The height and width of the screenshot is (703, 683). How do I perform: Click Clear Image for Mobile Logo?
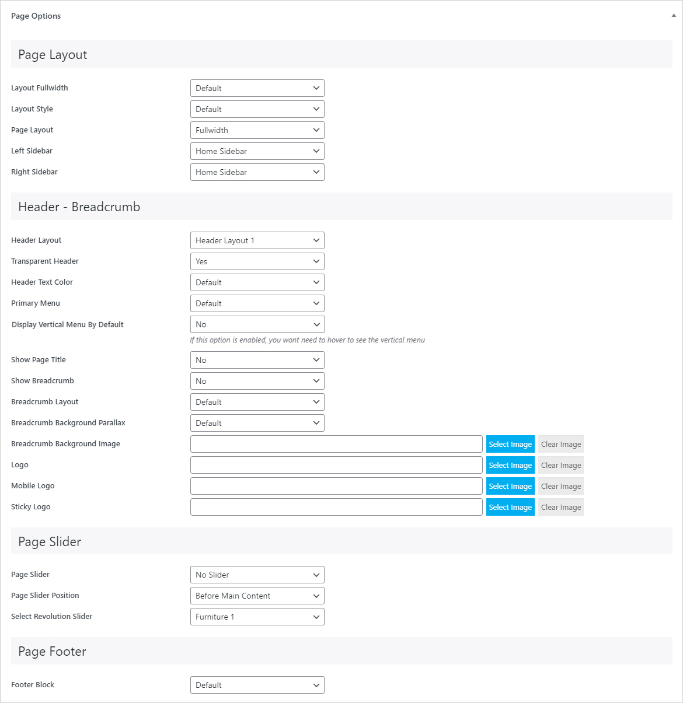[x=560, y=486]
